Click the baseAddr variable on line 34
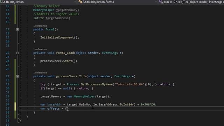The image size is (224, 126). pyautogui.click(x=55, y=104)
